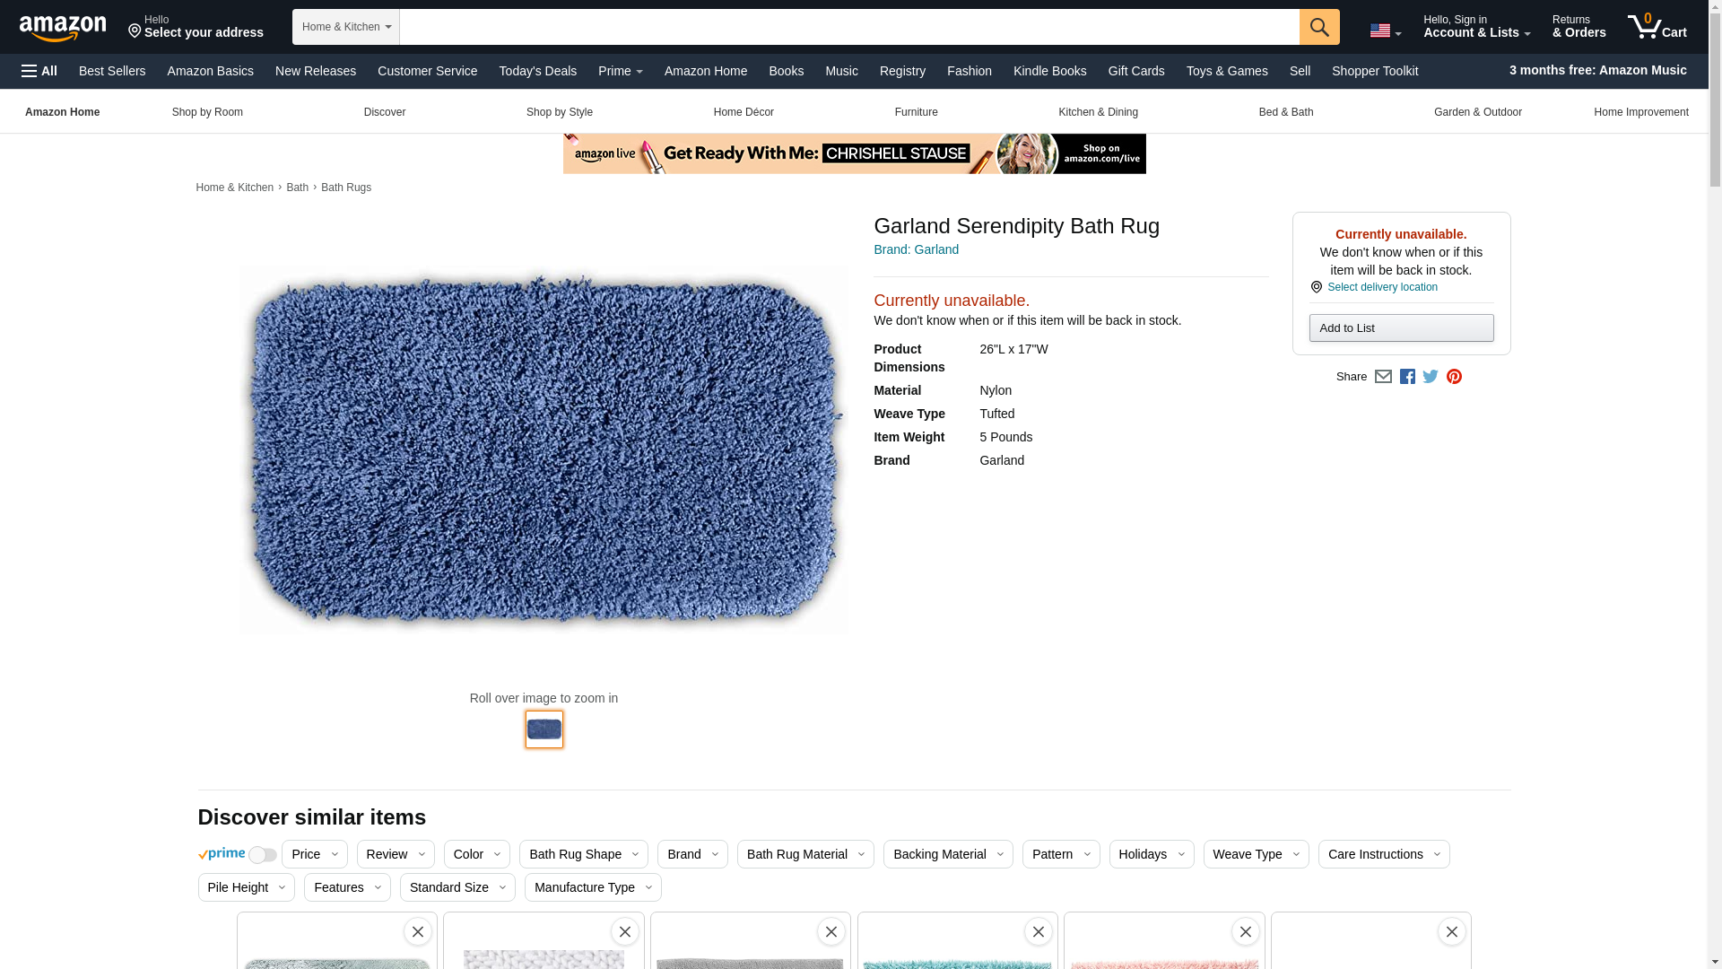Toggle the Prime filter switch
The width and height of the screenshot is (1722, 969).
coord(262,855)
